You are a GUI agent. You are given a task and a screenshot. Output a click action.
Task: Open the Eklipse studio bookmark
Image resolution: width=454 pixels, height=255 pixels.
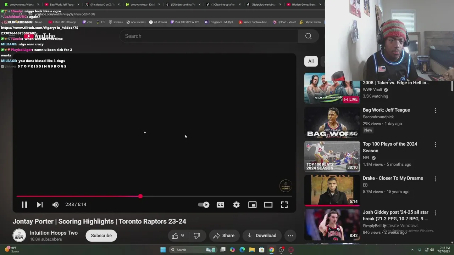[x=310, y=22]
